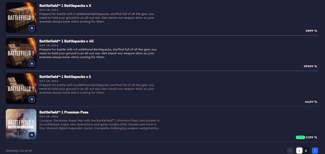Add Battlepacks x 3 to cart
This screenshot has width=325, height=154.
[x=31, y=28]
